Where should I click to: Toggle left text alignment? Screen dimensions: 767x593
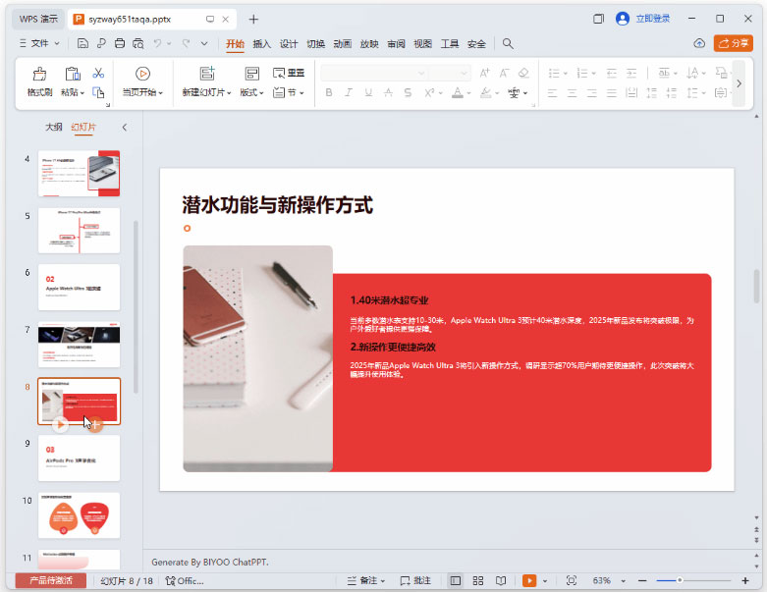pos(552,92)
